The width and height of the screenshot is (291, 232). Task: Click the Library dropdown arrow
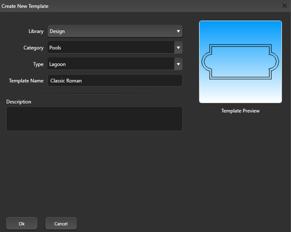pyautogui.click(x=178, y=31)
